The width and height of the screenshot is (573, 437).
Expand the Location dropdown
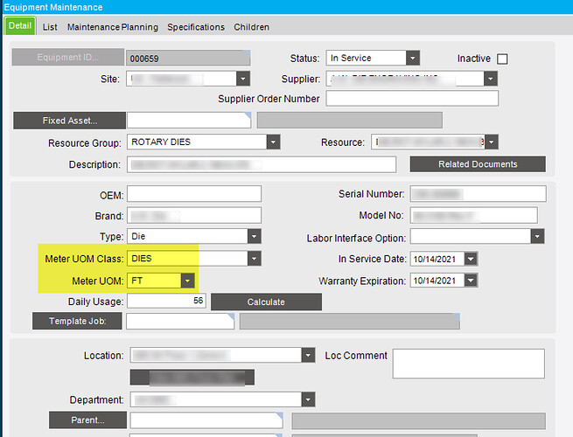tap(309, 355)
